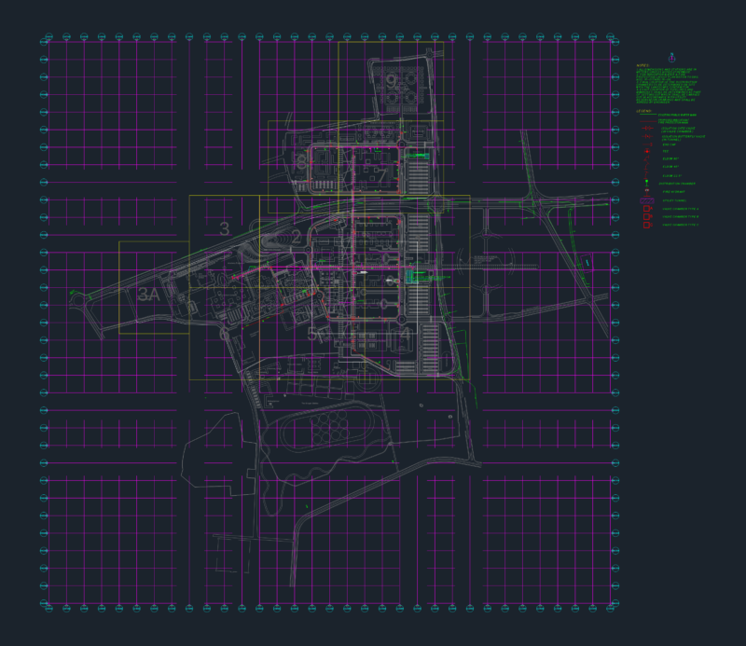Select the elbow 22.5° legend symbol

647,175
